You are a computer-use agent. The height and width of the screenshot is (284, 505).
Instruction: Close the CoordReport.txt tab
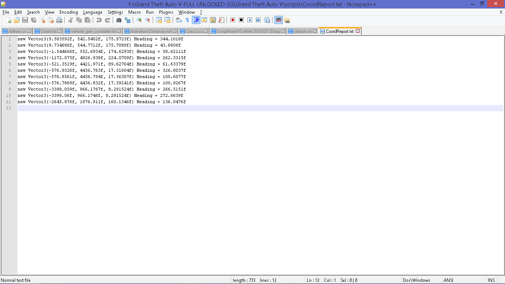[357, 31]
